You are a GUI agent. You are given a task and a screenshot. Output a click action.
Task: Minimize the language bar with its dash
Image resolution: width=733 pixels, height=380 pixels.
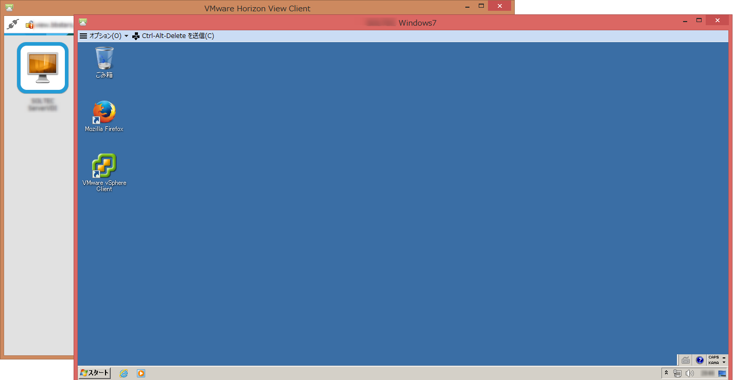(x=724, y=357)
